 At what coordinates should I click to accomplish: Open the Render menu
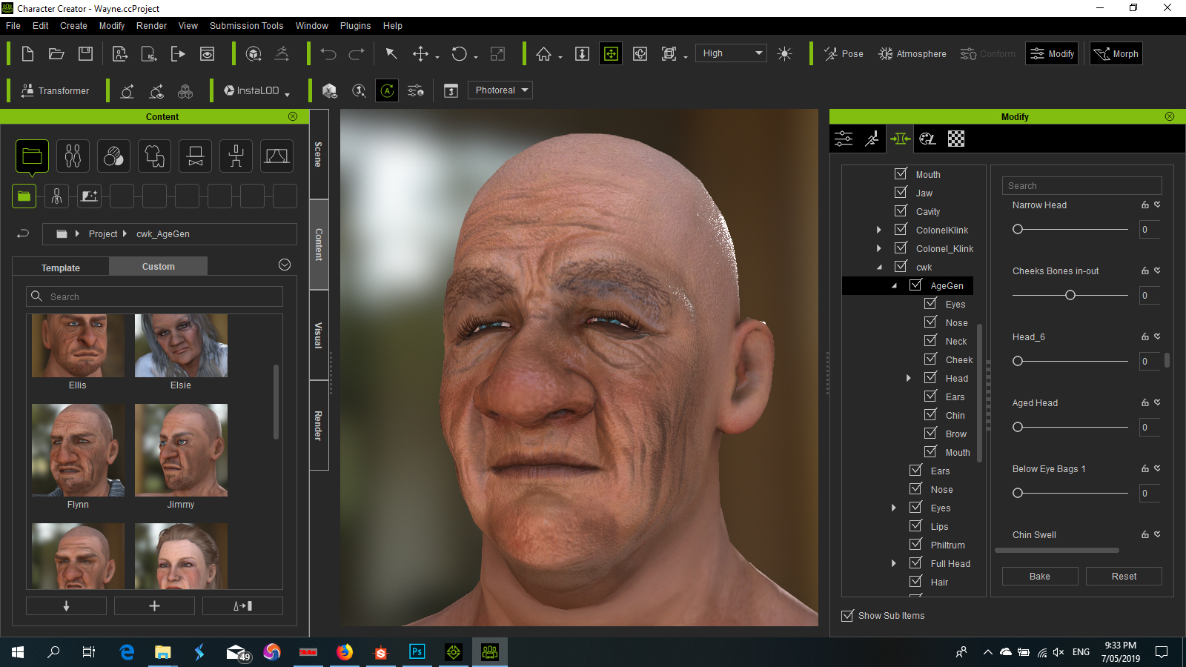[x=151, y=25]
